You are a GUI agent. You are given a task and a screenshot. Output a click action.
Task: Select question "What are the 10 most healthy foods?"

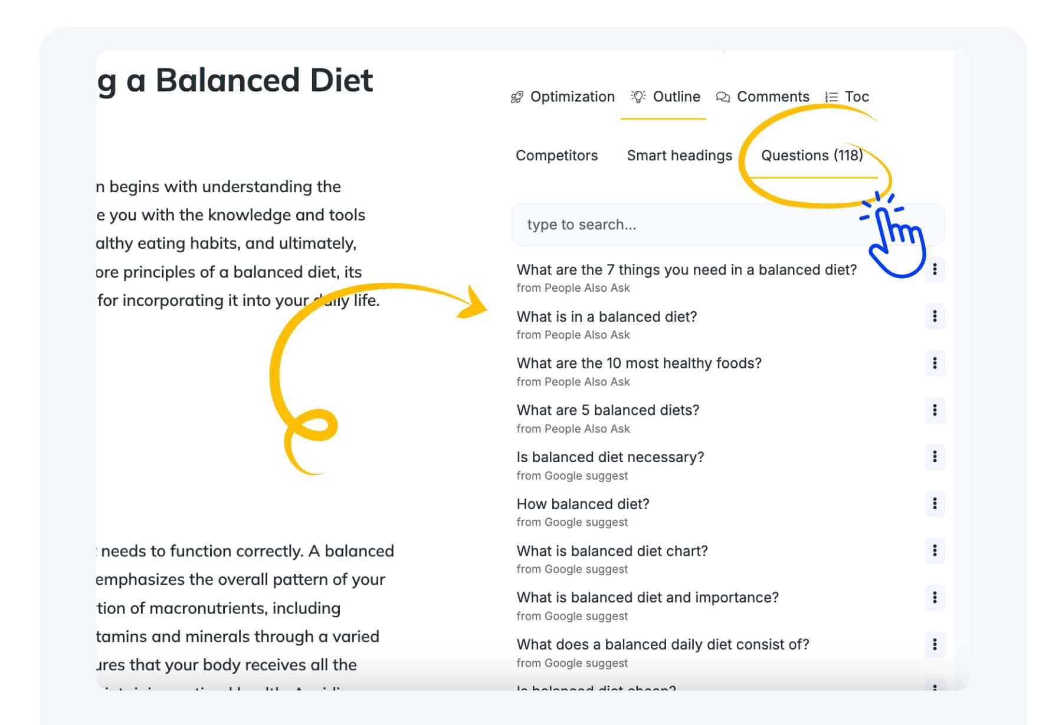[x=639, y=363]
